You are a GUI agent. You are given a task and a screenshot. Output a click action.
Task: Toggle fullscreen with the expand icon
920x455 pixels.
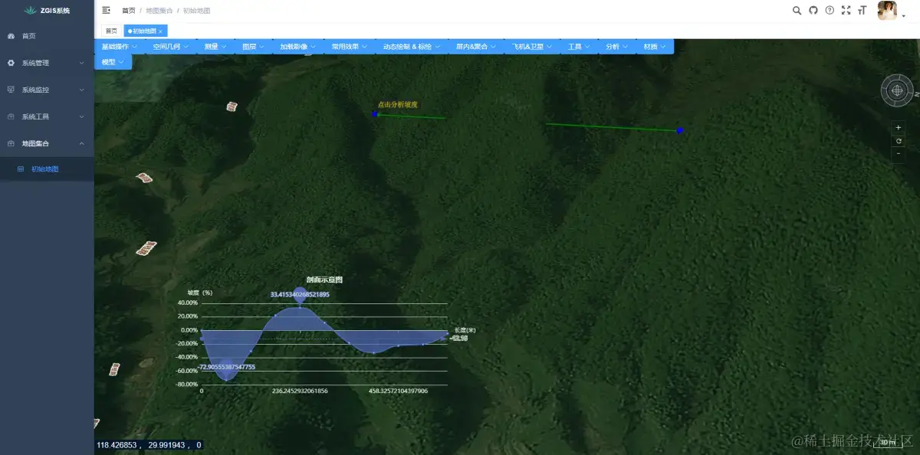(x=846, y=10)
